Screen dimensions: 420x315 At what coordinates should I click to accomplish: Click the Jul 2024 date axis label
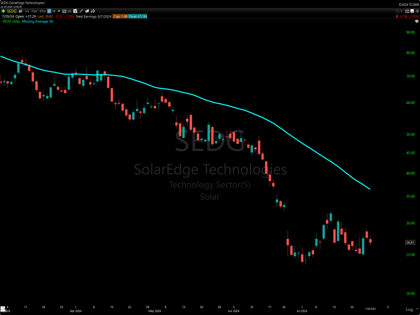[302, 311]
